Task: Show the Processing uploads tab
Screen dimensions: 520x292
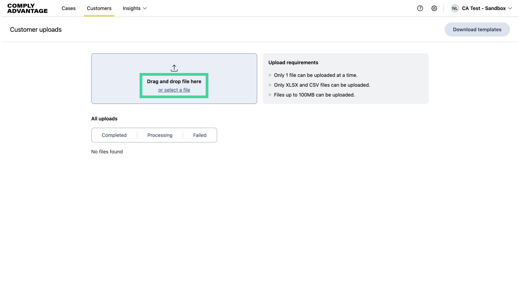Action: [x=160, y=135]
